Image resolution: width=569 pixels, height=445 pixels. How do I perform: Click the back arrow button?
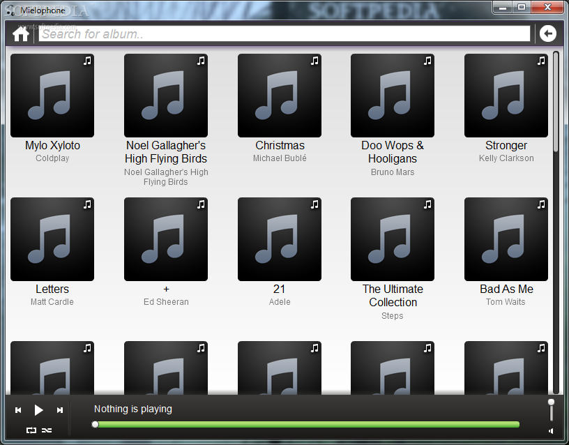[547, 34]
